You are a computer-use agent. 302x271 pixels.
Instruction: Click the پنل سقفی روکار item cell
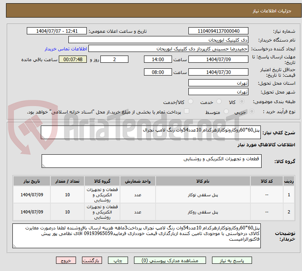click(203, 212)
